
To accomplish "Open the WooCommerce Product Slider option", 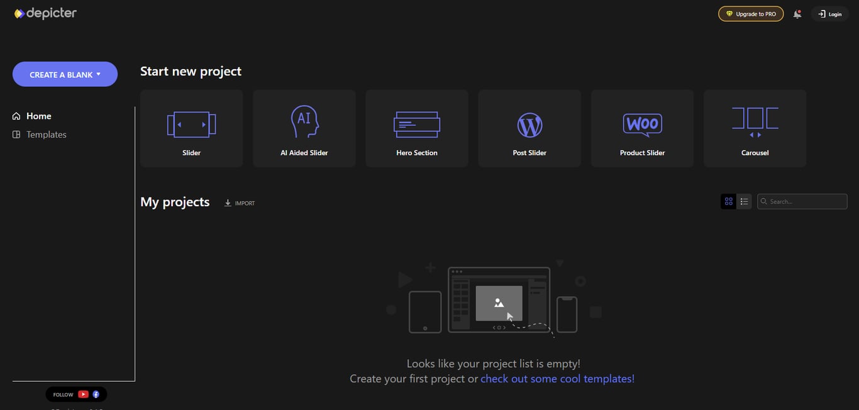I will tap(641, 123).
